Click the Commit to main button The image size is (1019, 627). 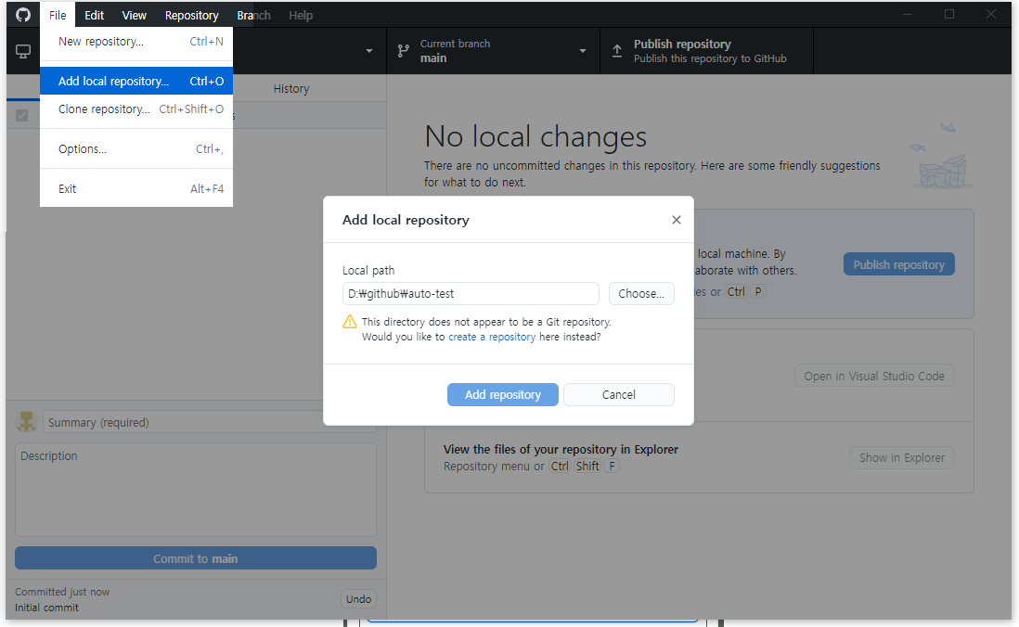(x=196, y=558)
